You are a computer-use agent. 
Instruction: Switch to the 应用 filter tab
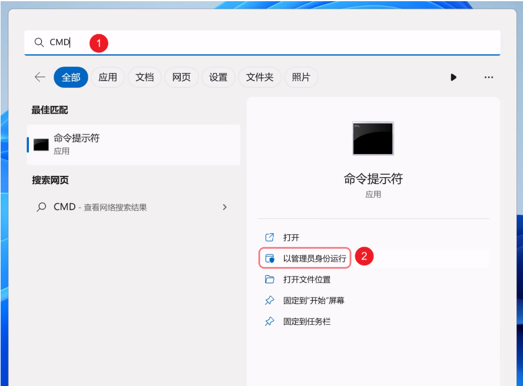[x=108, y=77]
